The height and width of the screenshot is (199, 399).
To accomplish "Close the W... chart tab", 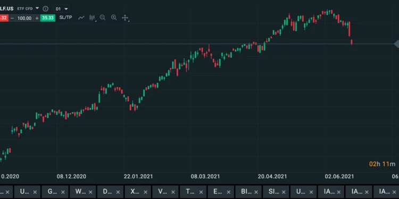I will (x=90, y=192).
